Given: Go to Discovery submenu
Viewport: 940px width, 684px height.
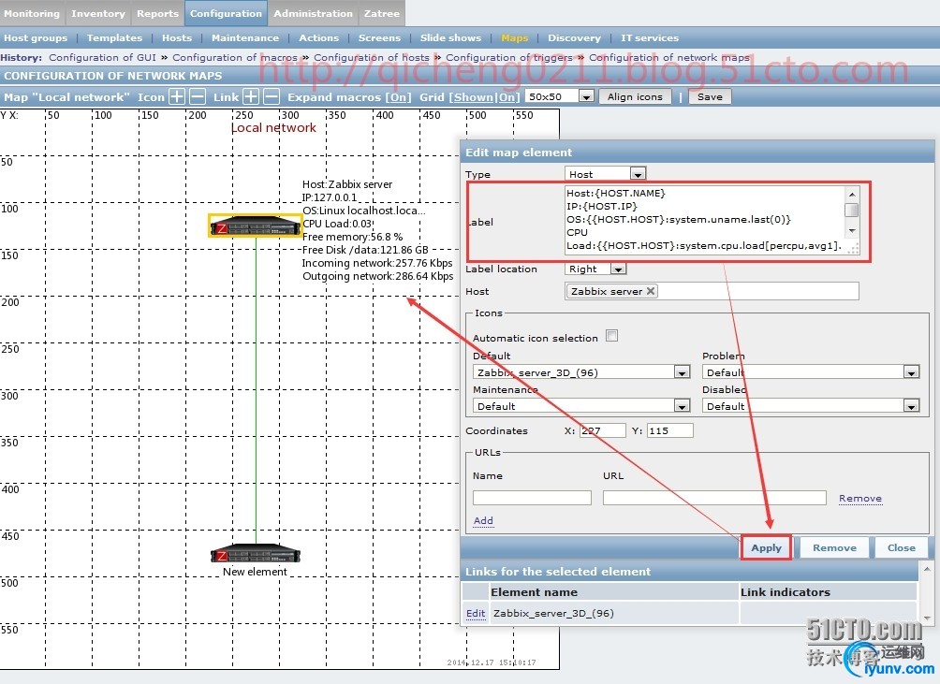Looking at the screenshot, I should pyautogui.click(x=574, y=37).
